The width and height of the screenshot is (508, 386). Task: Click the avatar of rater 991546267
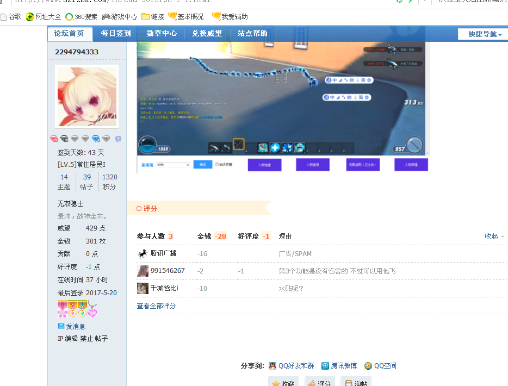pyautogui.click(x=143, y=271)
